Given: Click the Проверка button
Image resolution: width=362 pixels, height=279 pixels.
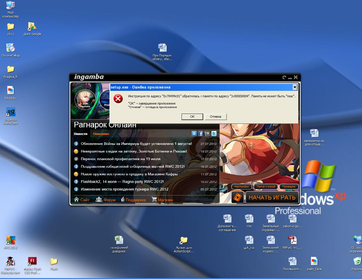Looking at the screenshot, I should [289, 186].
